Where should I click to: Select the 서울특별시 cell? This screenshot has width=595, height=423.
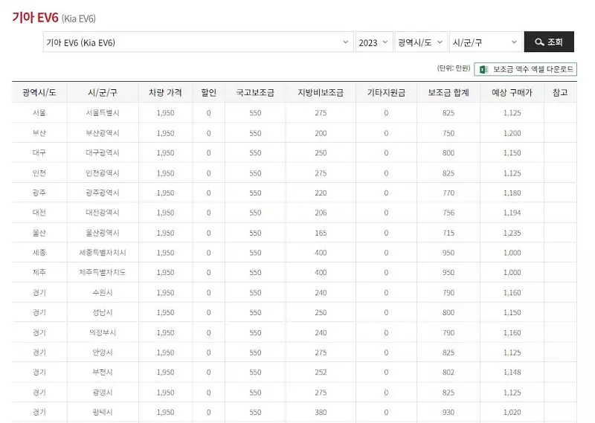click(x=103, y=113)
